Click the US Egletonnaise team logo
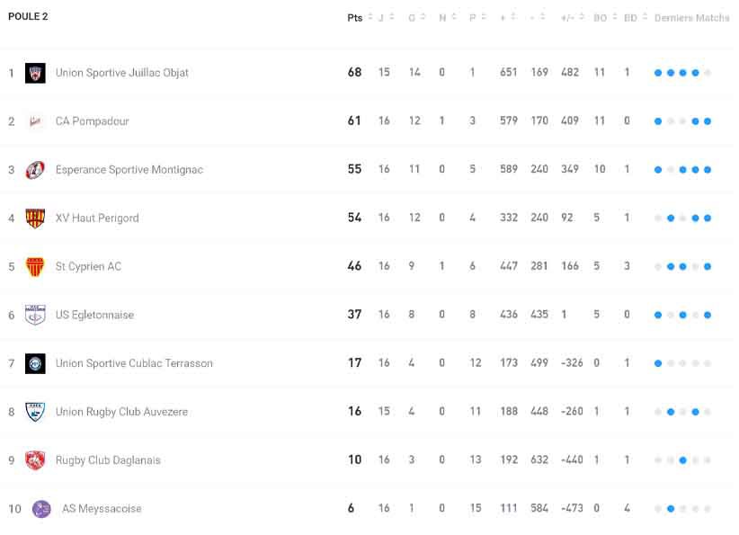The image size is (739, 535). pos(35,315)
